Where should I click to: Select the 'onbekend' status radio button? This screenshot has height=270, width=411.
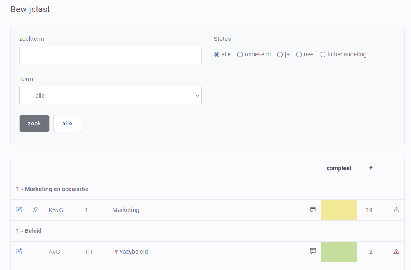coord(240,55)
